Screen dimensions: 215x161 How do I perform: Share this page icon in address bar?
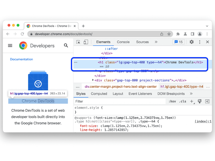(x=162, y=34)
